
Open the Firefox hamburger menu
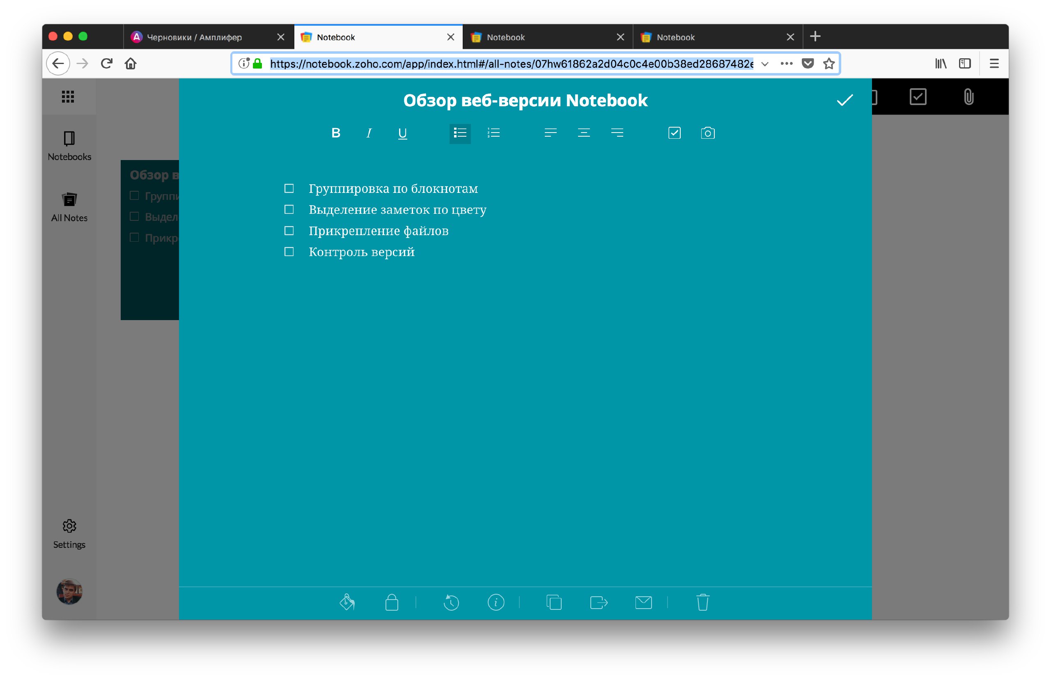tap(994, 64)
